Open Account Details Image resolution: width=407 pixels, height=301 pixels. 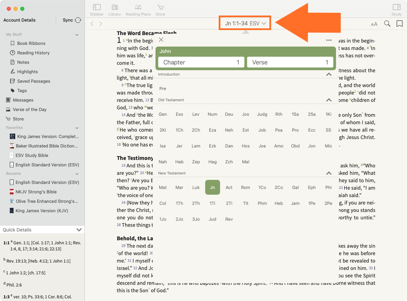click(x=19, y=20)
